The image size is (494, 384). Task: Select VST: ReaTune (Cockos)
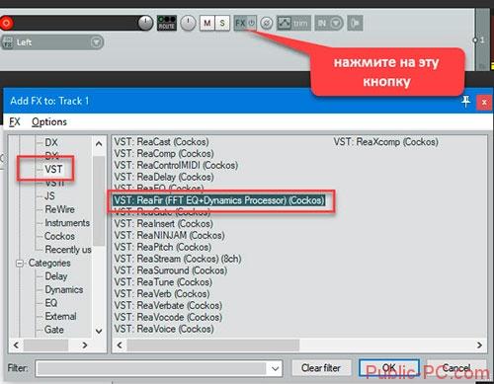(x=163, y=282)
